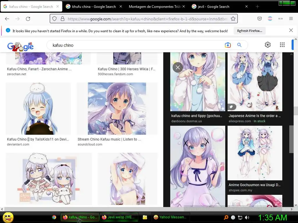Open the Firefox application menu

tap(291, 19)
